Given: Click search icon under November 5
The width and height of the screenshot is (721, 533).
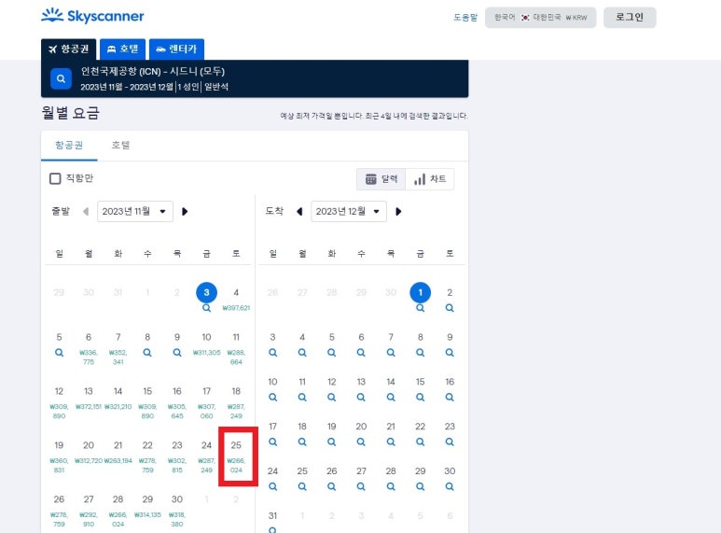Looking at the screenshot, I should coord(59,353).
